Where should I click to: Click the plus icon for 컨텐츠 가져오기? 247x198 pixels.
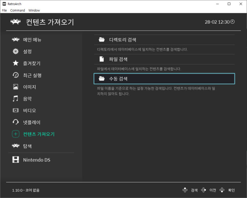pyautogui.click(x=16, y=134)
